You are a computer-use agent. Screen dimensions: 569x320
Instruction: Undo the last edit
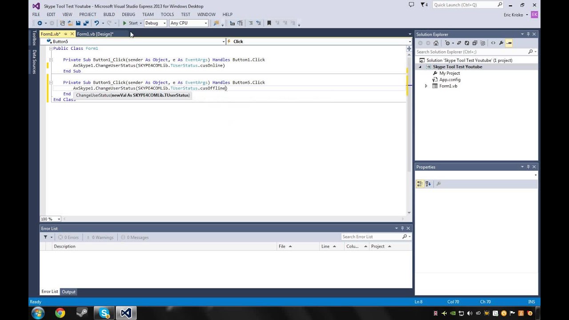pos(96,23)
